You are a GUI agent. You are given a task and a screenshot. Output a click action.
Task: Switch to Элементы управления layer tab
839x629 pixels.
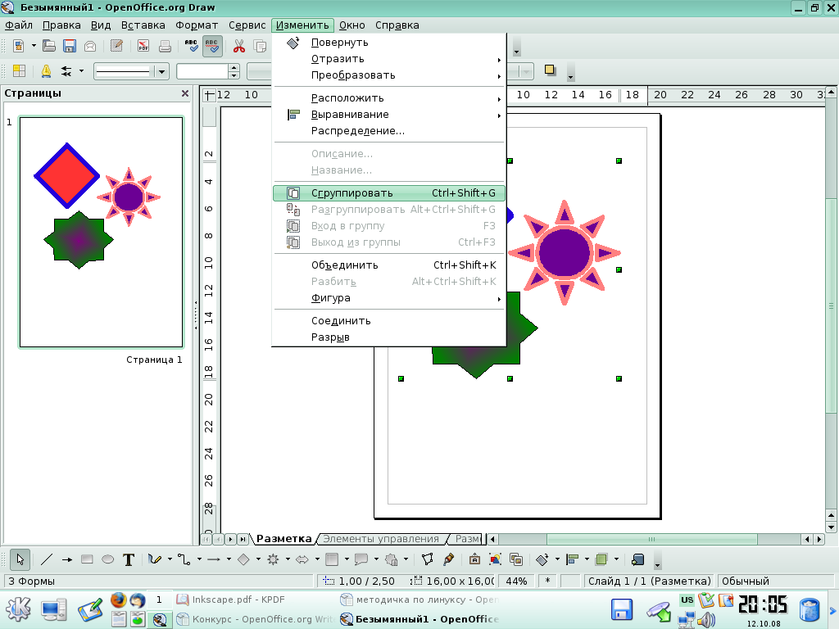click(380, 539)
